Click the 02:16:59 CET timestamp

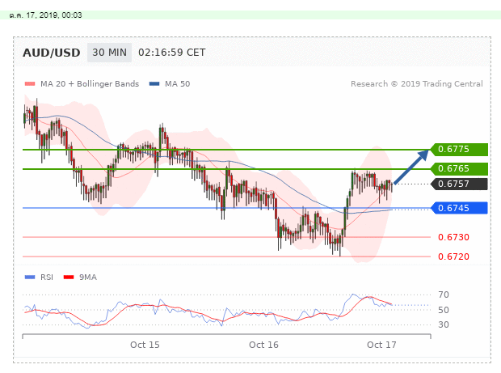[171, 53]
